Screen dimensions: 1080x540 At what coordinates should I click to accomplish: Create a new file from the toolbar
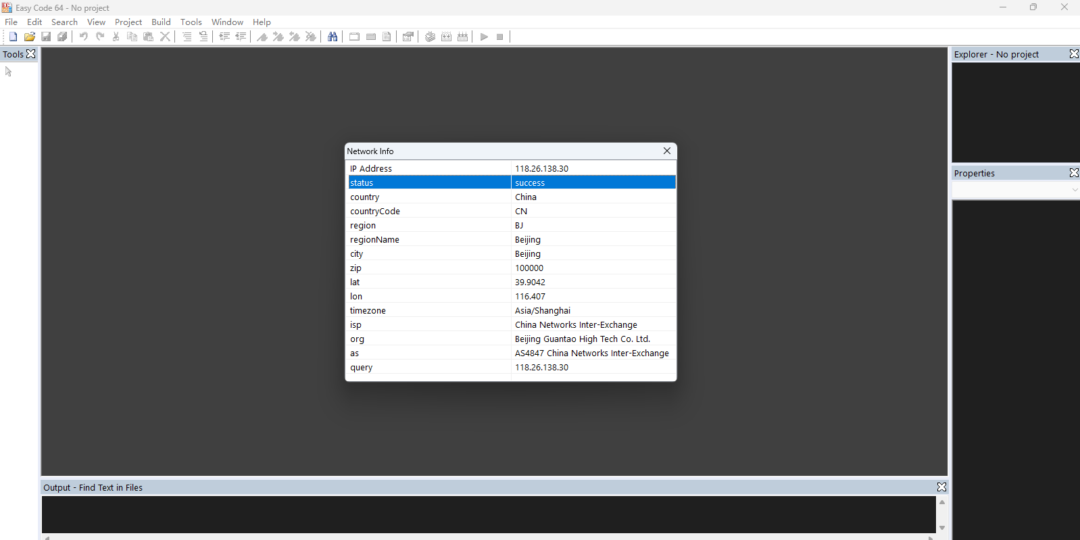pyautogui.click(x=13, y=36)
